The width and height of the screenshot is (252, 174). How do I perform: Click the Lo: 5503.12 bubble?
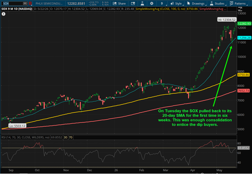point(17,126)
